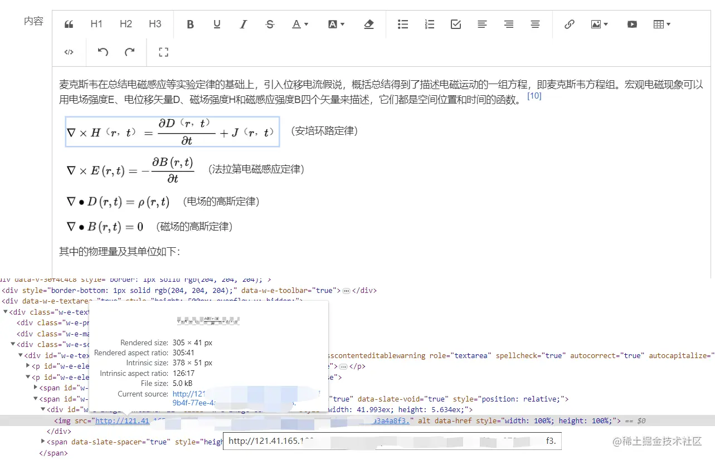Toggle underline formatting
This screenshot has height=460, width=715.
[217, 24]
